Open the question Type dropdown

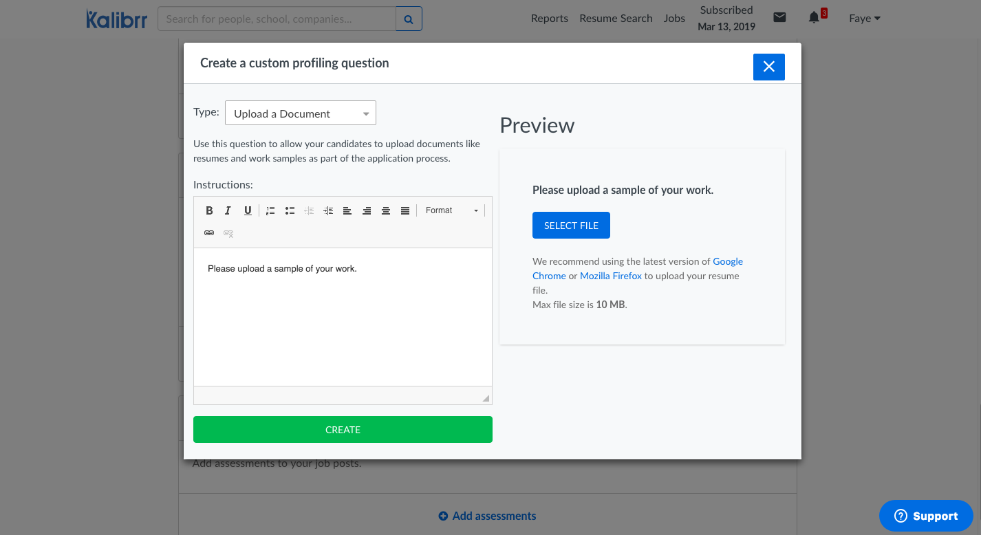(301, 113)
